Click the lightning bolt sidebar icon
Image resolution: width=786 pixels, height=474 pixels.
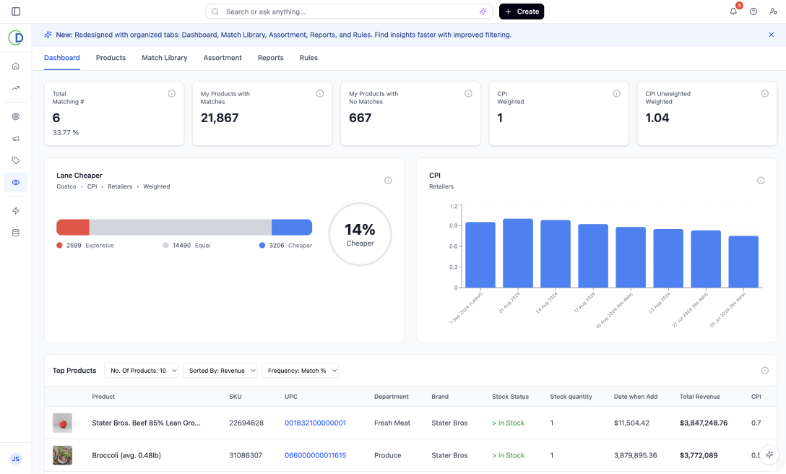click(x=16, y=211)
